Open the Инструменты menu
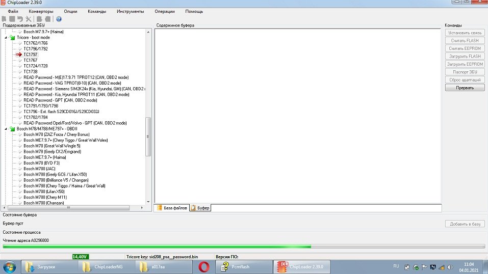 click(130, 11)
